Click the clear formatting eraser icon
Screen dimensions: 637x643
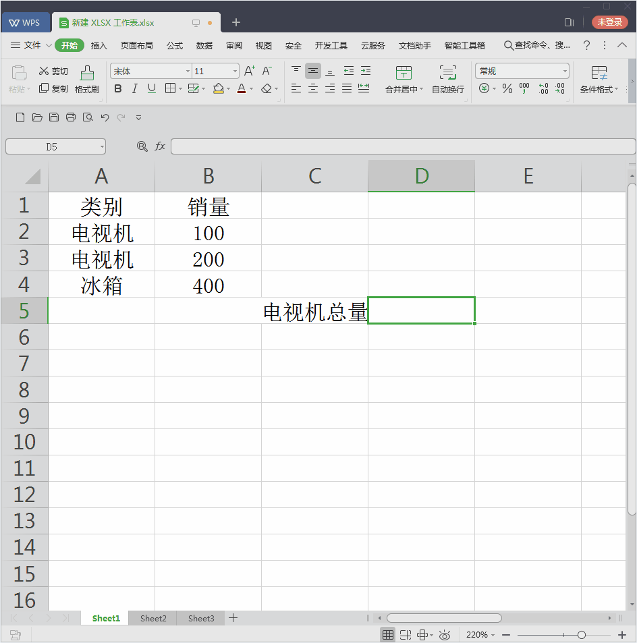tap(267, 88)
